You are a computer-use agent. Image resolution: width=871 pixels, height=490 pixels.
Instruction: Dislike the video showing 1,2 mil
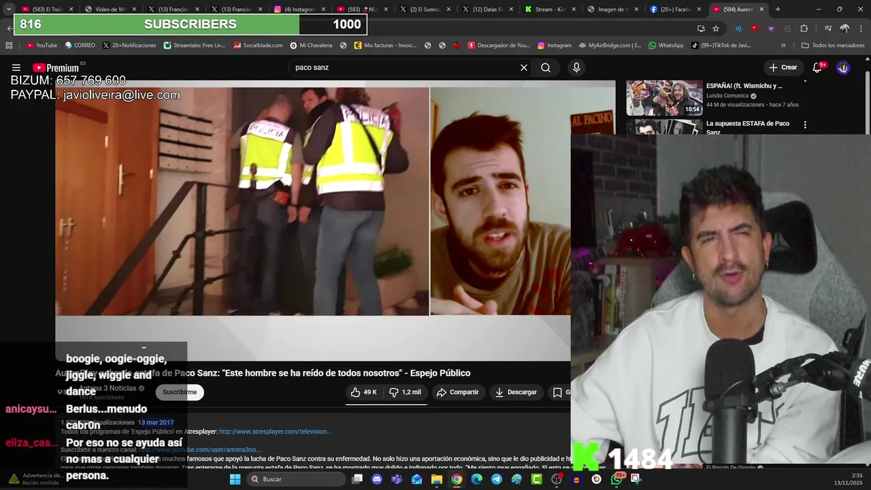(x=405, y=392)
